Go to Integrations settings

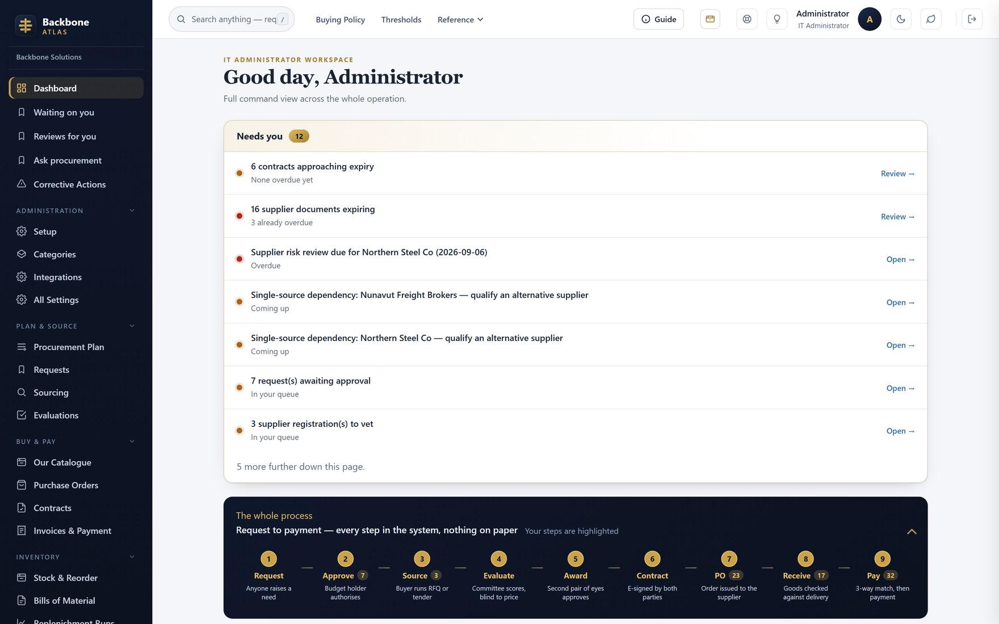click(76, 277)
